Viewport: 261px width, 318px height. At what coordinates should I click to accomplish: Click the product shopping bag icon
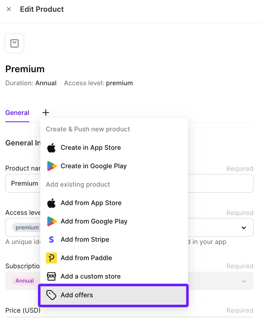[14, 43]
